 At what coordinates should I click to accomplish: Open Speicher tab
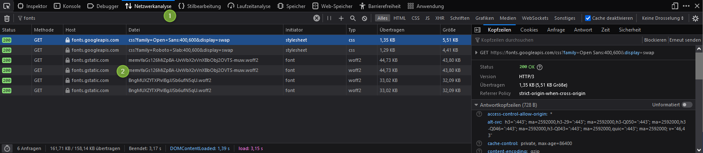click(x=291, y=6)
